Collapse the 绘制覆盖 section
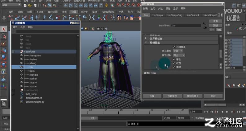The height and width of the screenshot is (131, 246). 146,43
